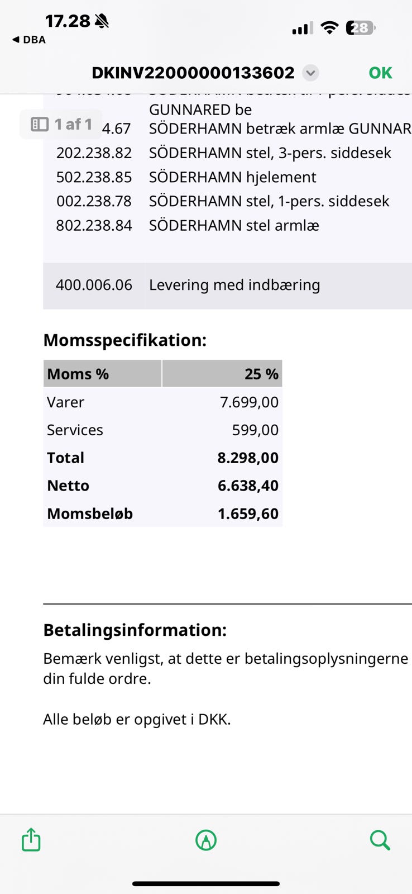Image resolution: width=412 pixels, height=894 pixels.
Task: Expand the document title chevron dropdown
Action: pyautogui.click(x=310, y=73)
